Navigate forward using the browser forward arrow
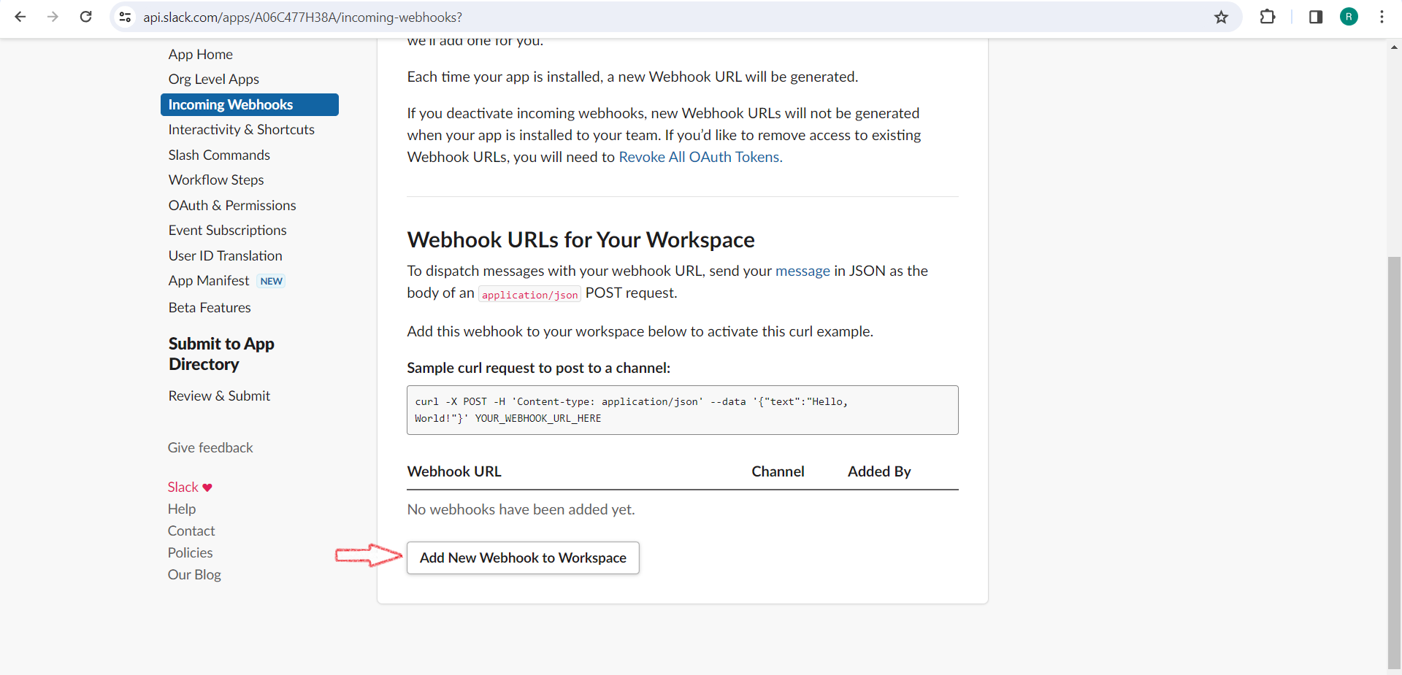1402x675 pixels. pyautogui.click(x=52, y=17)
